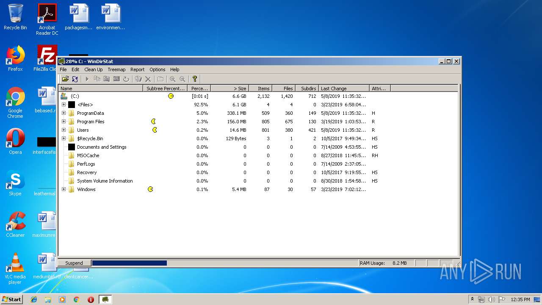The width and height of the screenshot is (542, 305).
Task: Click the Refresh All toolbar icon
Action: (x=75, y=79)
